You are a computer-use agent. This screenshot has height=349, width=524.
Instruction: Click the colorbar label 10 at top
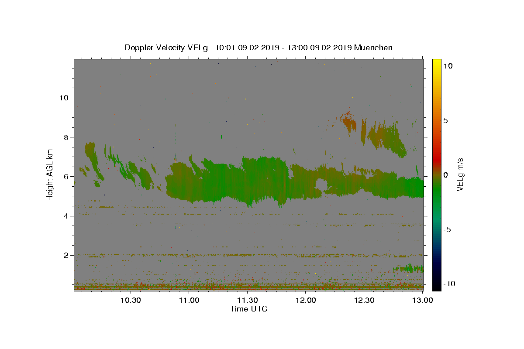(x=448, y=66)
